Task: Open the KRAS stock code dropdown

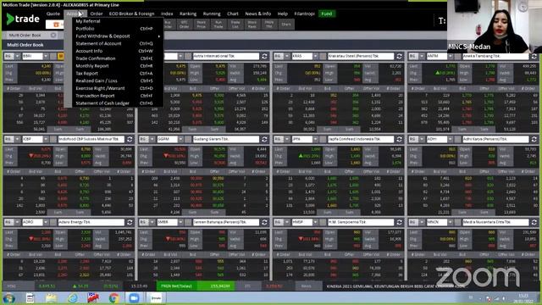Action: [315, 56]
